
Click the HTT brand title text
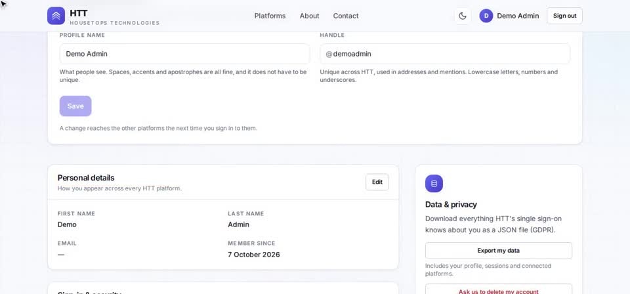click(78, 13)
